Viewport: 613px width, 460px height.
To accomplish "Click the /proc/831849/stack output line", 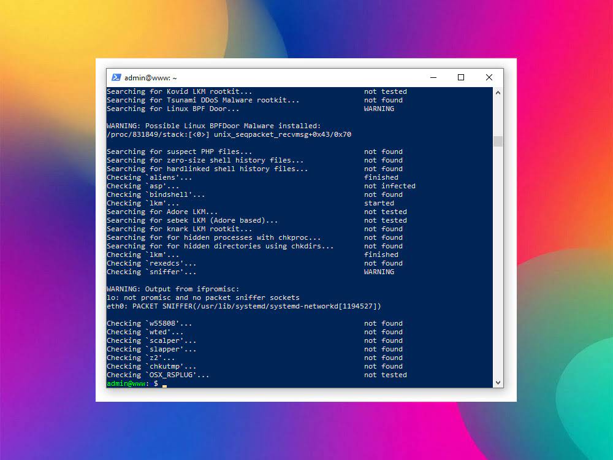I will click(x=229, y=134).
